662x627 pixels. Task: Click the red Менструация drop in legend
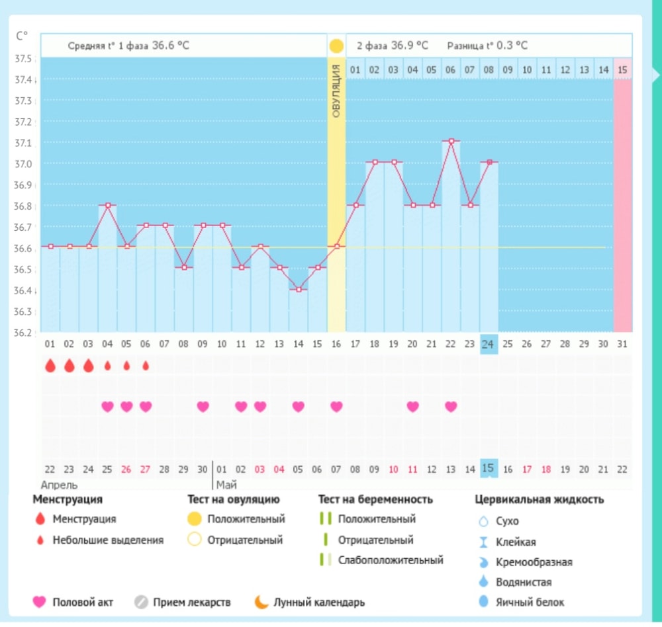click(41, 519)
